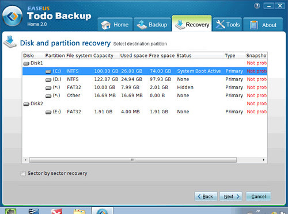The height and width of the screenshot is (214, 288).
Task: Click the Cancel button
Action: click(x=259, y=197)
